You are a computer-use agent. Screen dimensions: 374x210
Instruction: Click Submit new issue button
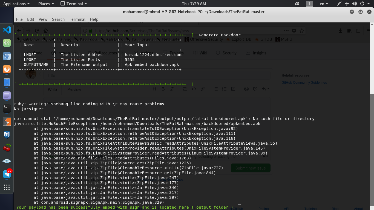(x=251, y=168)
